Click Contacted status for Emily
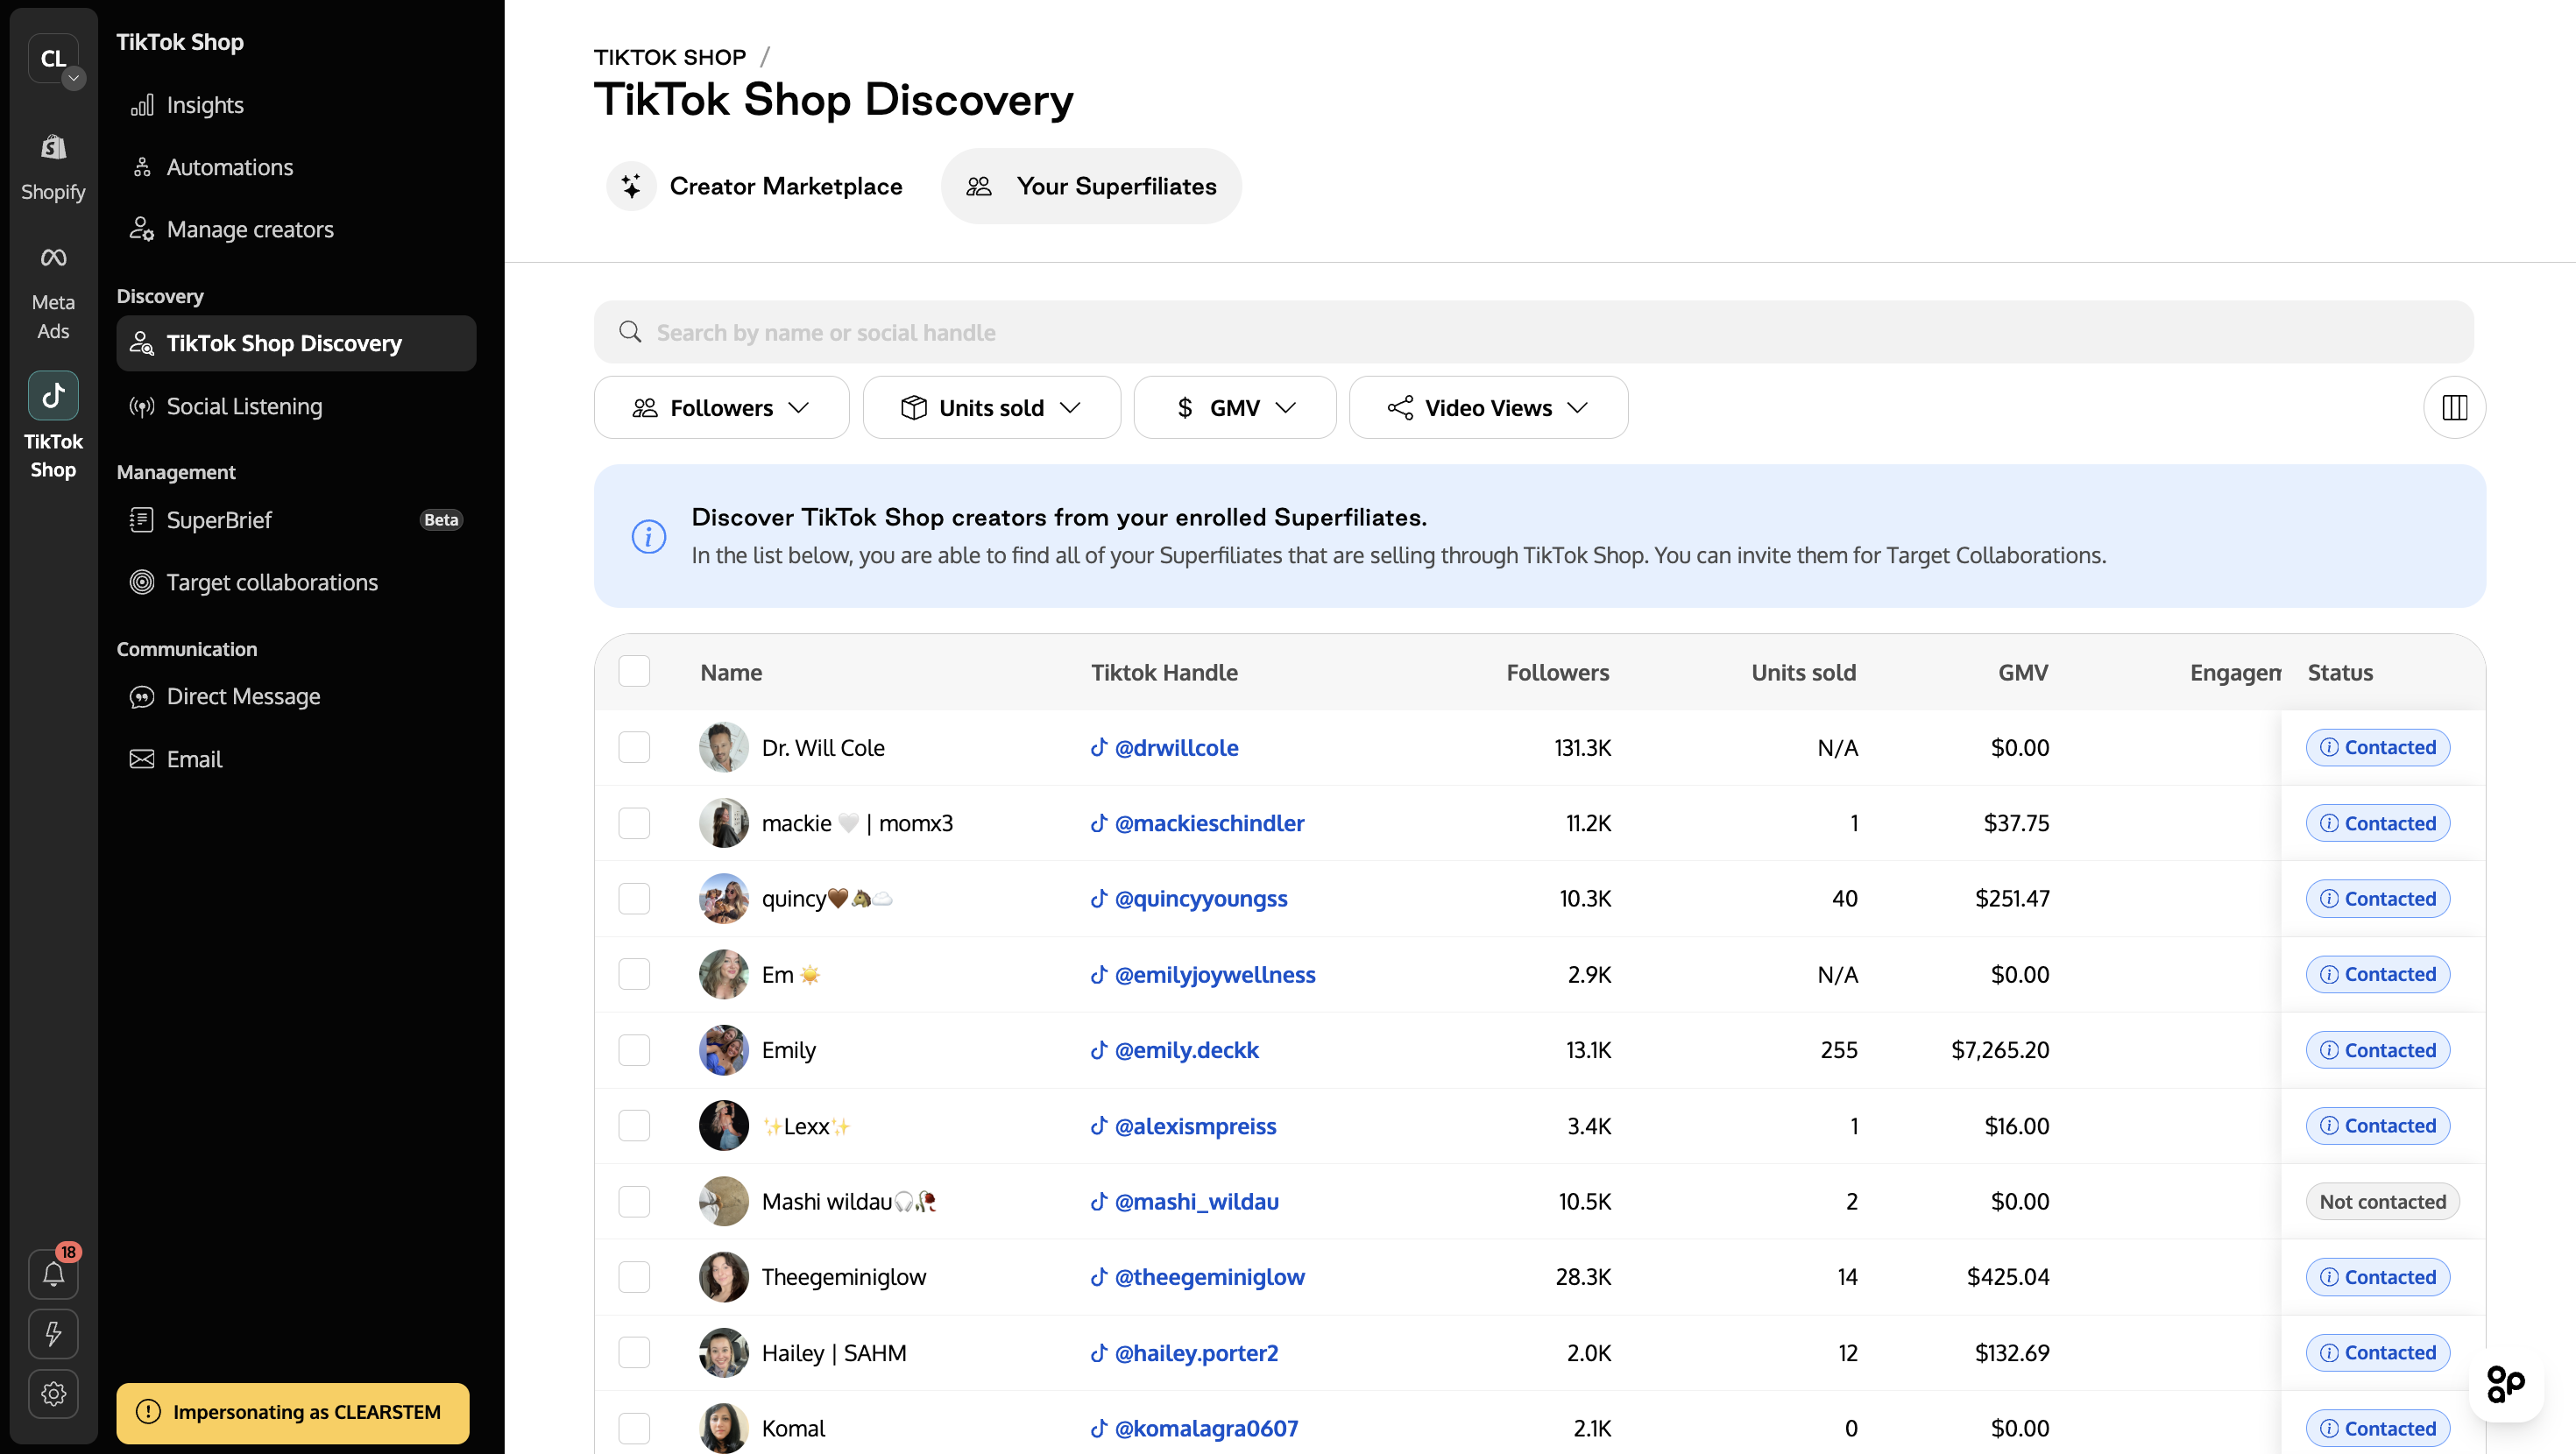The height and width of the screenshot is (1454, 2576). [x=2377, y=1050]
